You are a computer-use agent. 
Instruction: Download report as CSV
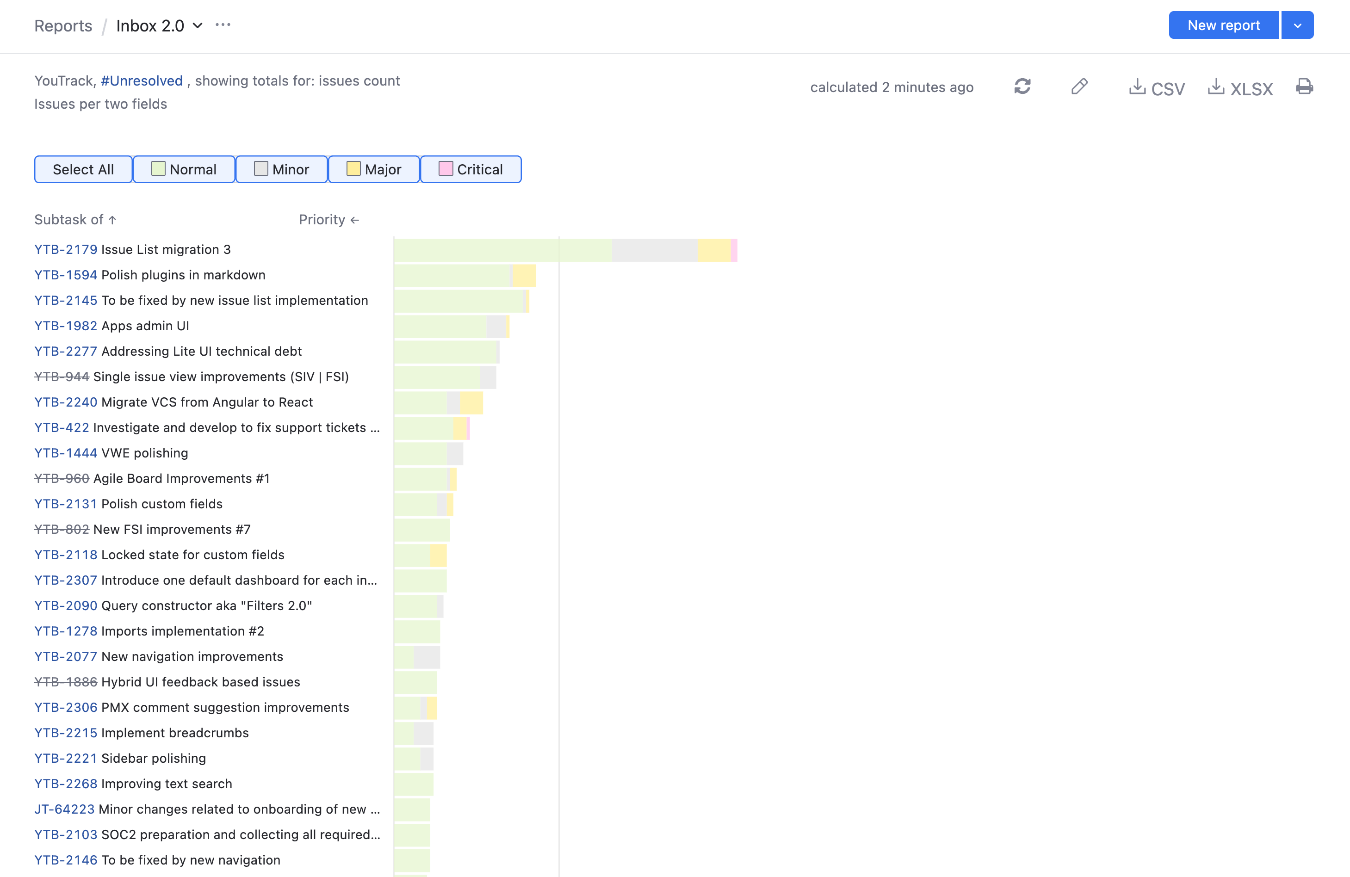click(1157, 88)
